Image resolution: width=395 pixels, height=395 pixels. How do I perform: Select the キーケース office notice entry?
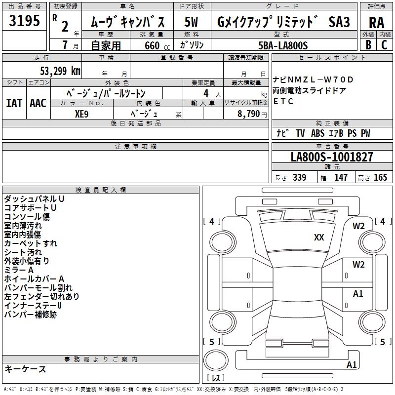pos(26,369)
